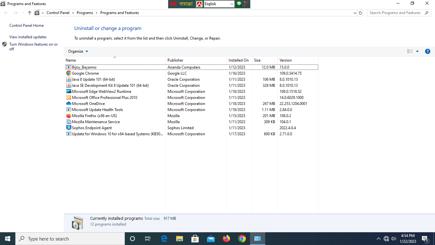435x245 pixels.
Task: Click the Edge WebView2 Runtime icon
Action: [x=68, y=92]
